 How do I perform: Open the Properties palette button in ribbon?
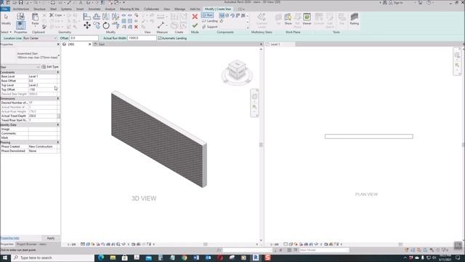pos(20,25)
